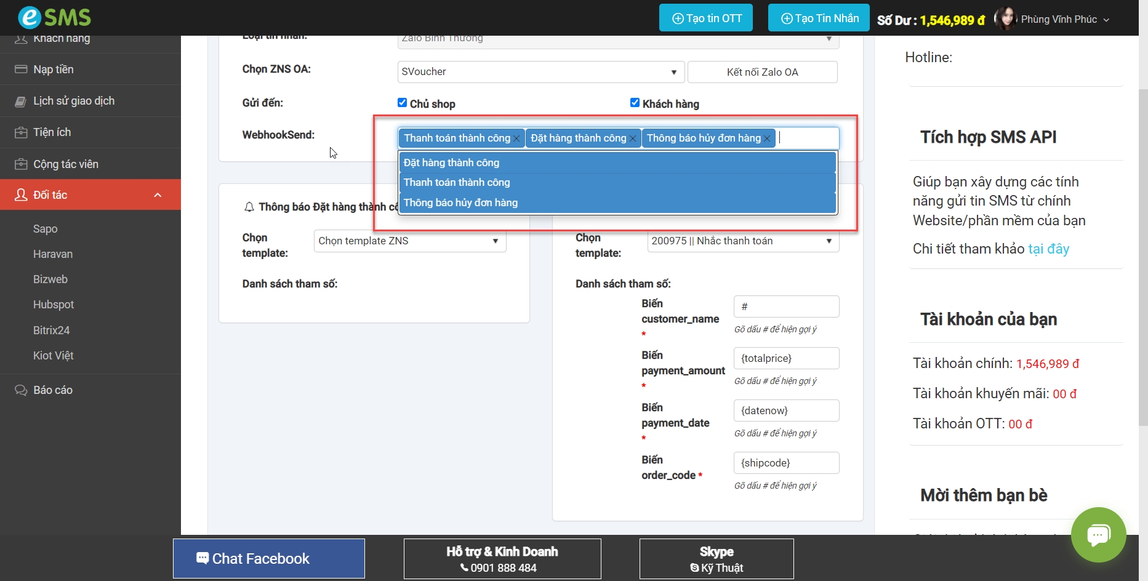This screenshot has width=1148, height=581.
Task: Click the Báo cáo chat icon
Action: click(21, 390)
